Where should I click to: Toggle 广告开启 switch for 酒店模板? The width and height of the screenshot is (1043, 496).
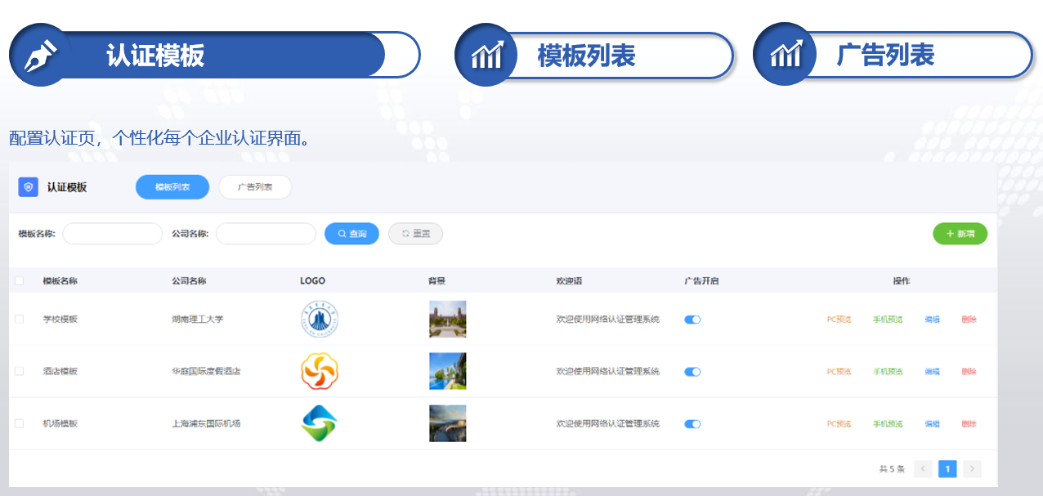692,372
